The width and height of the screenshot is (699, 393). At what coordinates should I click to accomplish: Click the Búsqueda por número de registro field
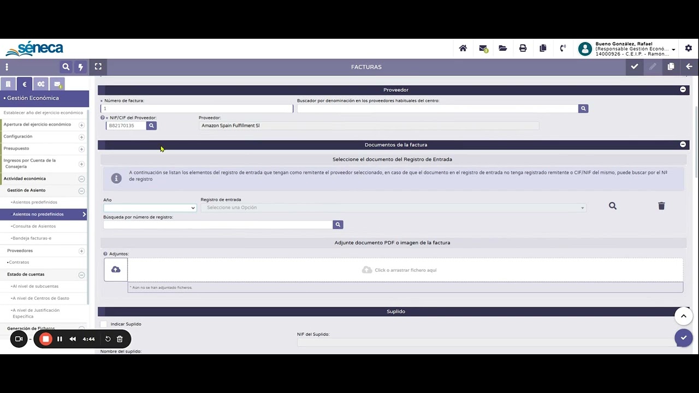pos(218,224)
